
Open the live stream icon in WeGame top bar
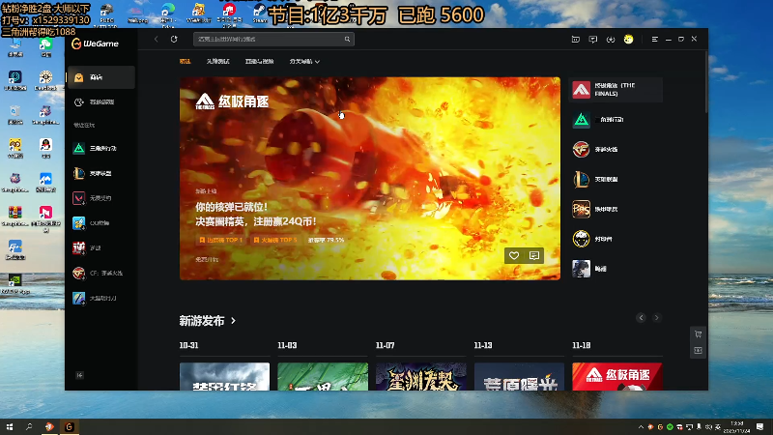[575, 39]
